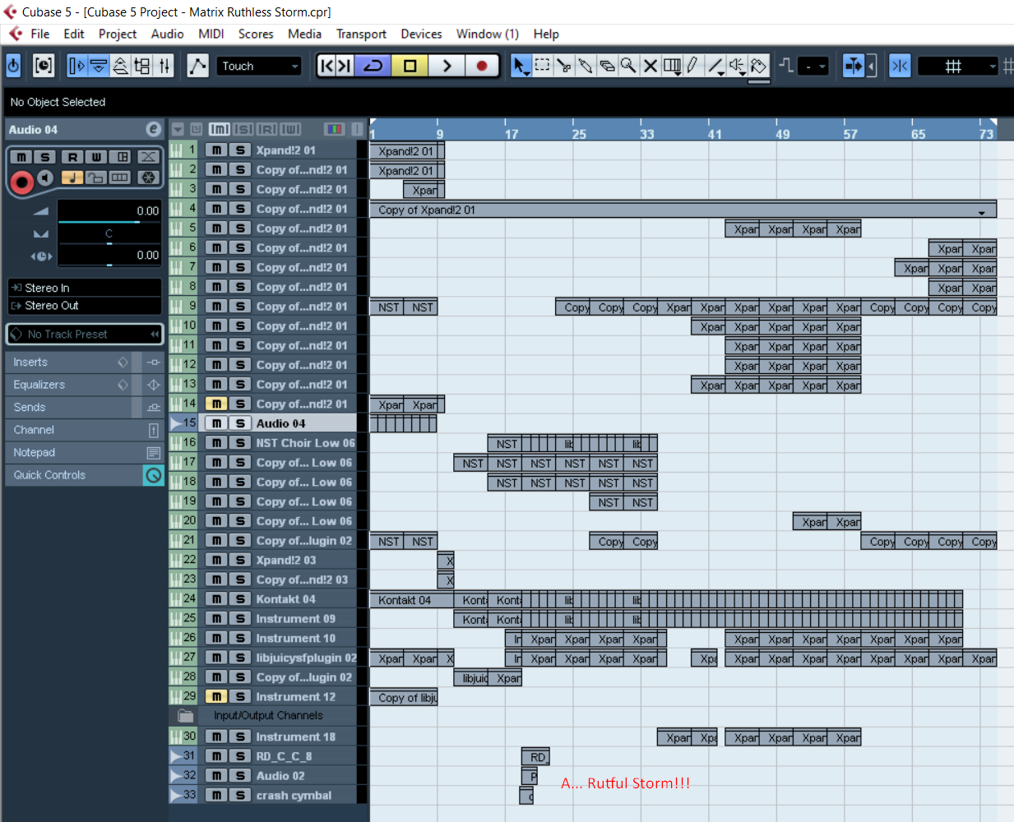Toggle Record Enable in Inspector
The width and height of the screenshot is (1014, 822).
click(x=21, y=182)
